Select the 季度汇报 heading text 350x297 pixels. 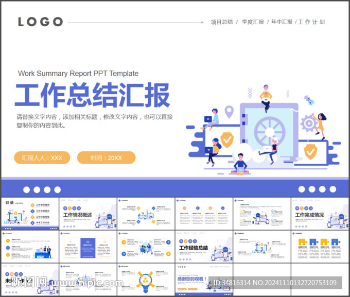pos(253,22)
